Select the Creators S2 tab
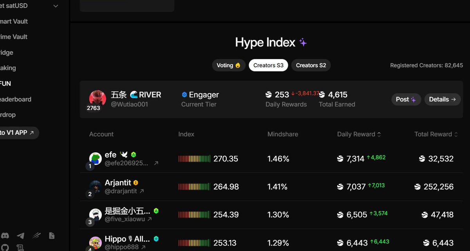470x251 pixels. (311, 65)
